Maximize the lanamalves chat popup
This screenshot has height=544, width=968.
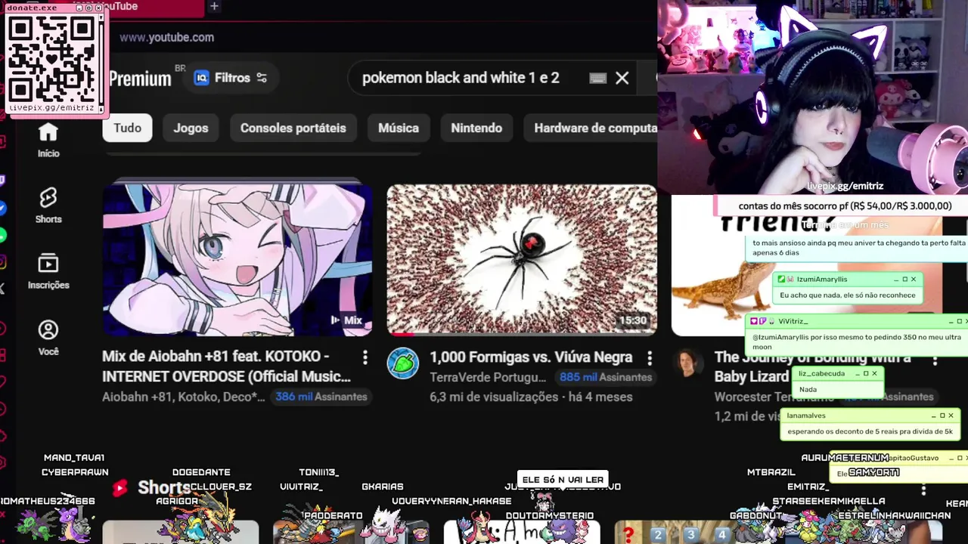(x=942, y=416)
